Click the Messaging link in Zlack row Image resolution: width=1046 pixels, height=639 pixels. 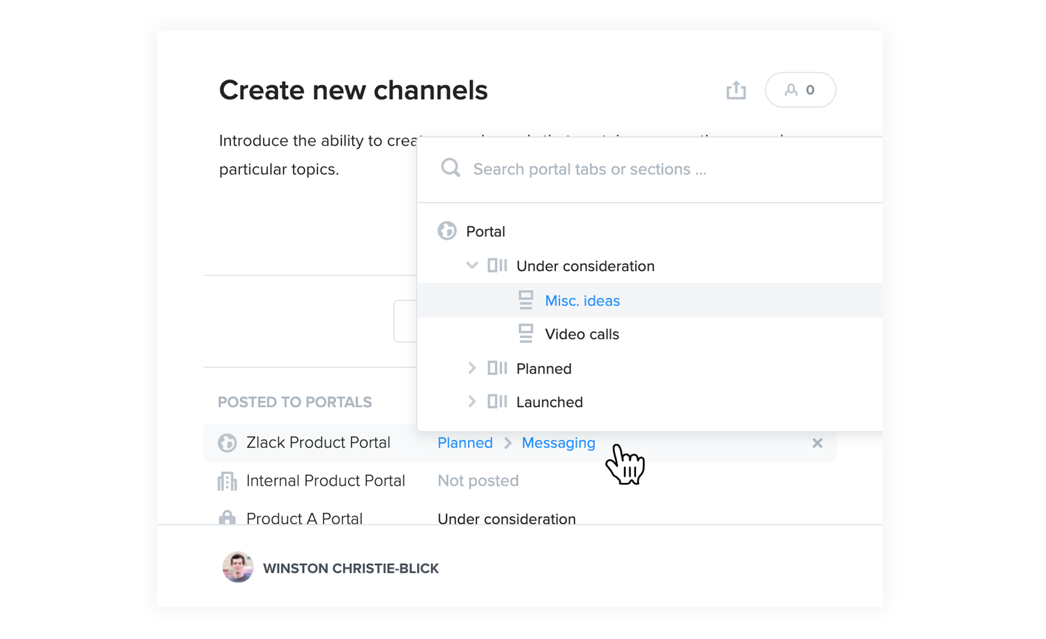pyautogui.click(x=559, y=442)
